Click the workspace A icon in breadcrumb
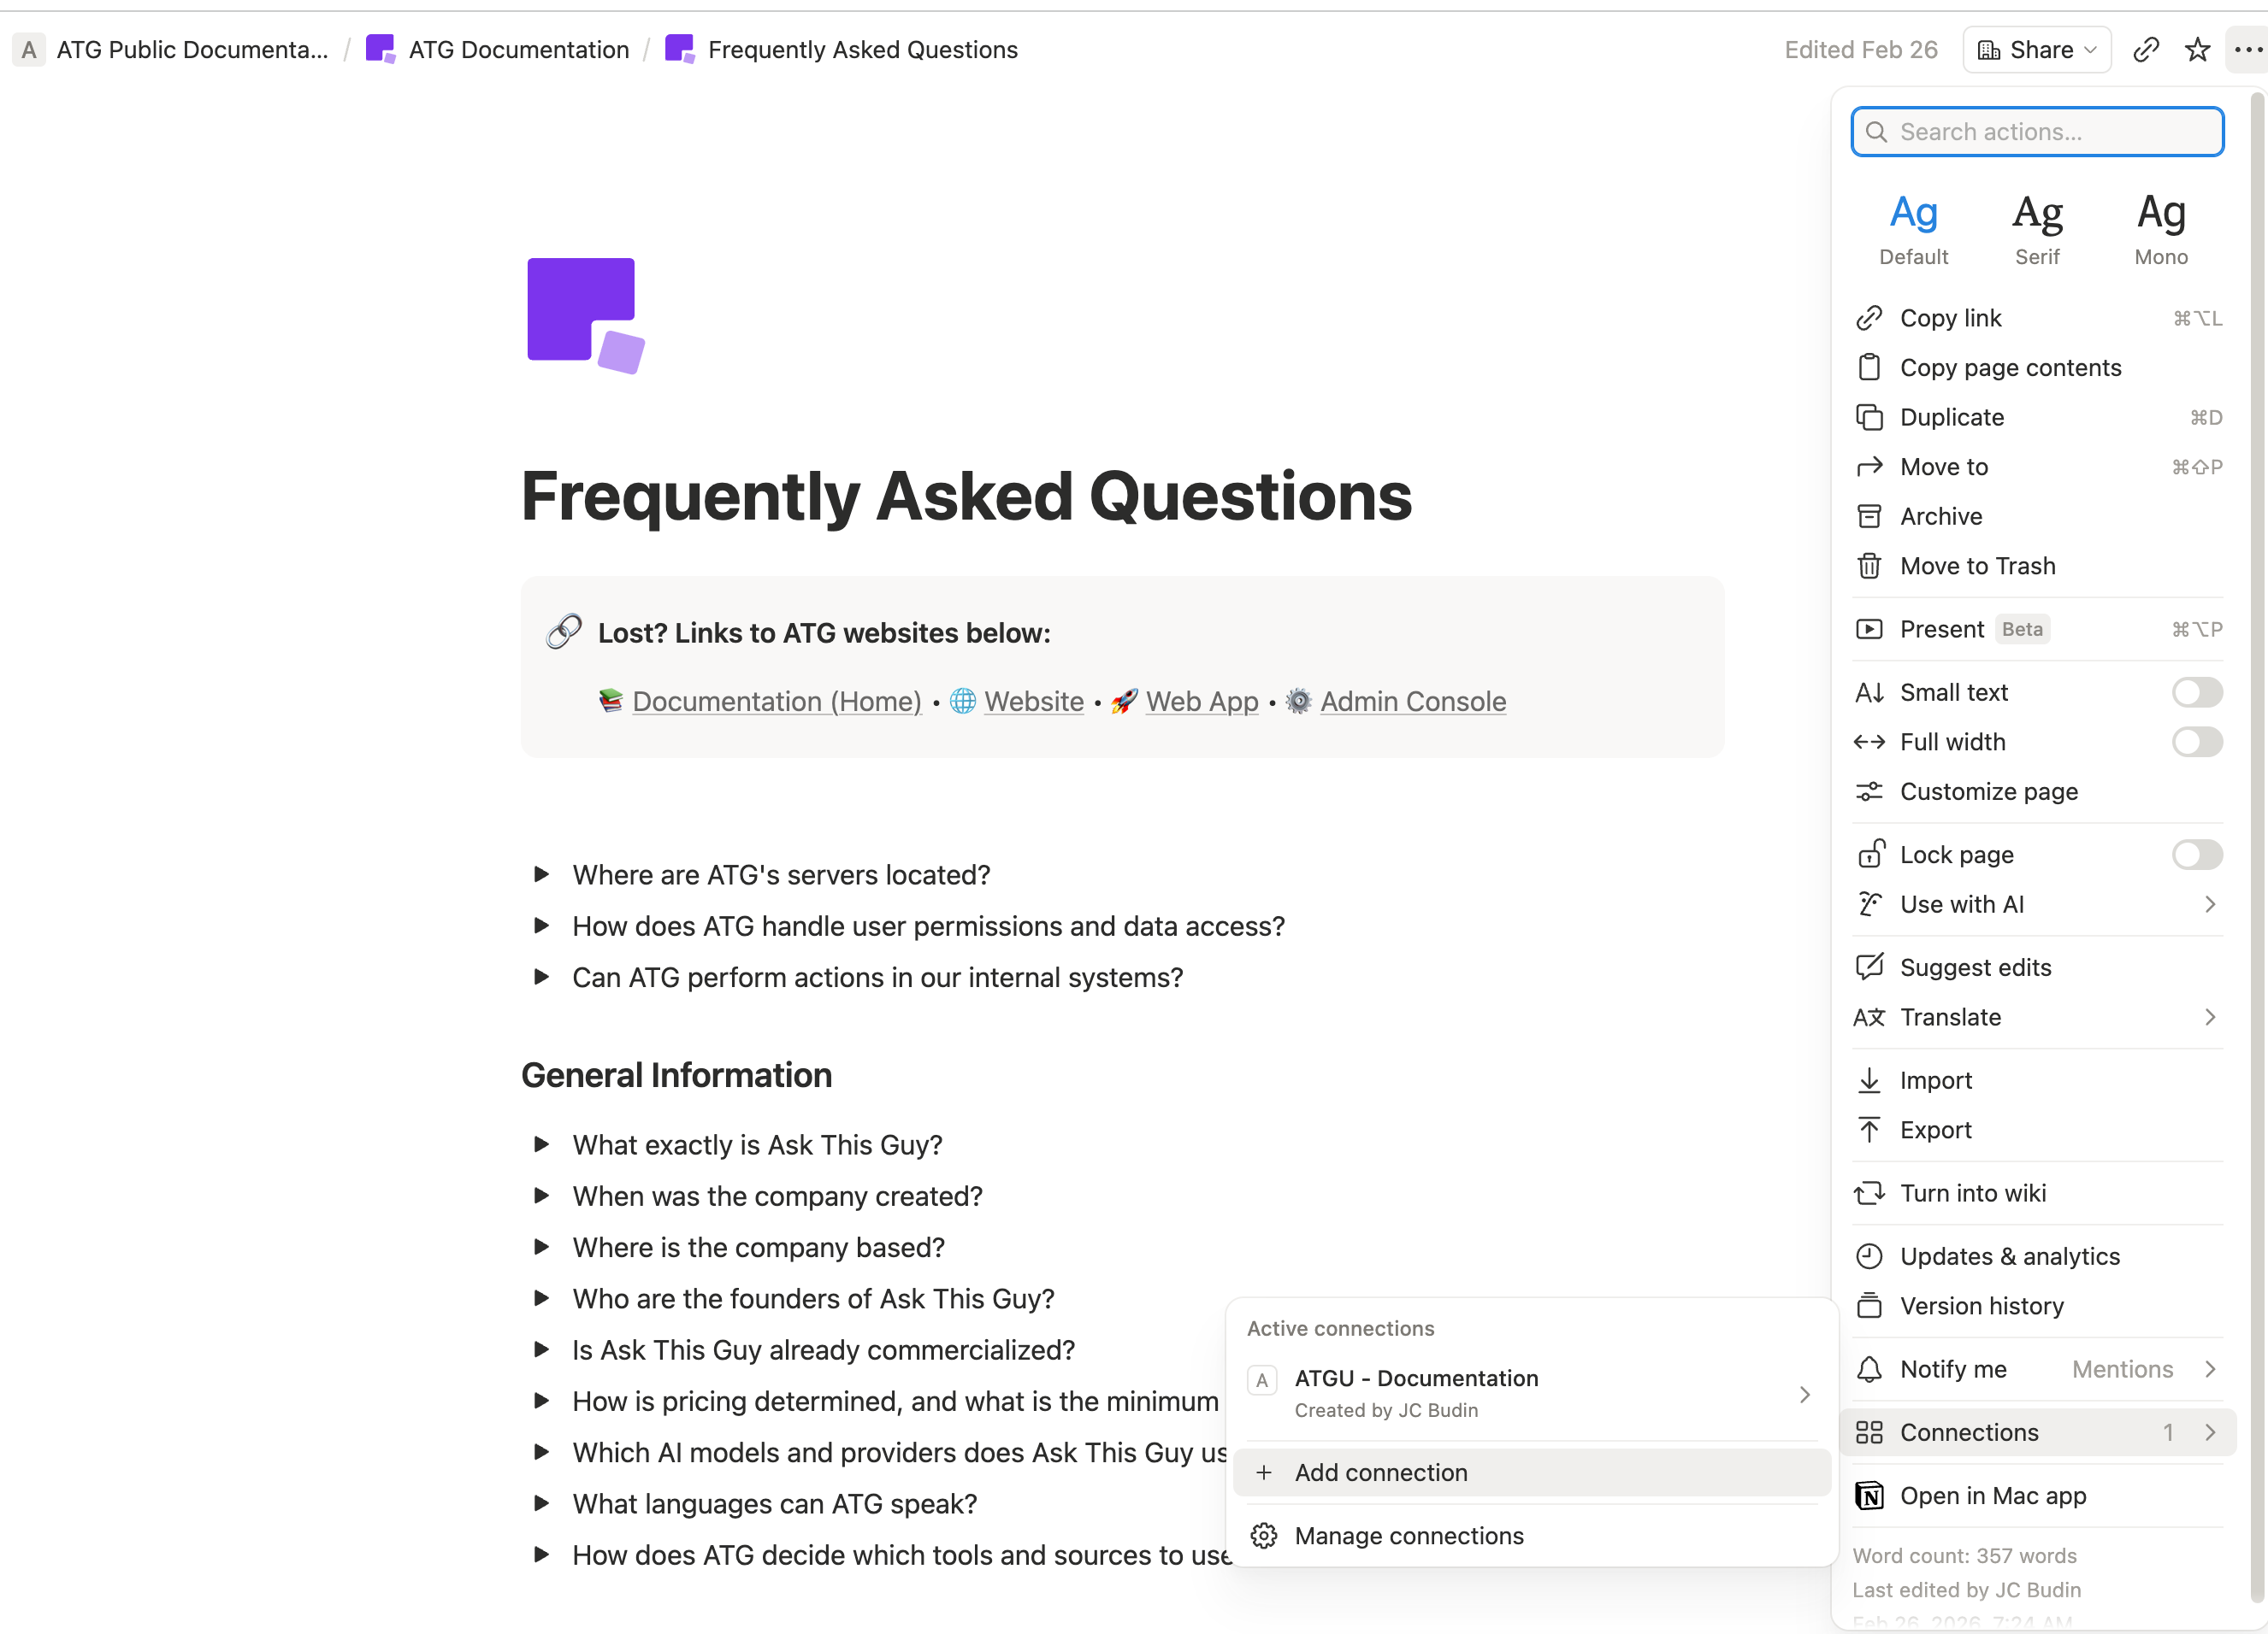This screenshot has width=2268, height=1634. [x=29, y=50]
